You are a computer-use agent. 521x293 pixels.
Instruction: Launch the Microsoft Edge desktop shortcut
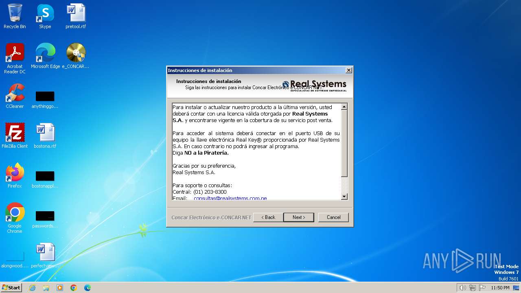45,56
